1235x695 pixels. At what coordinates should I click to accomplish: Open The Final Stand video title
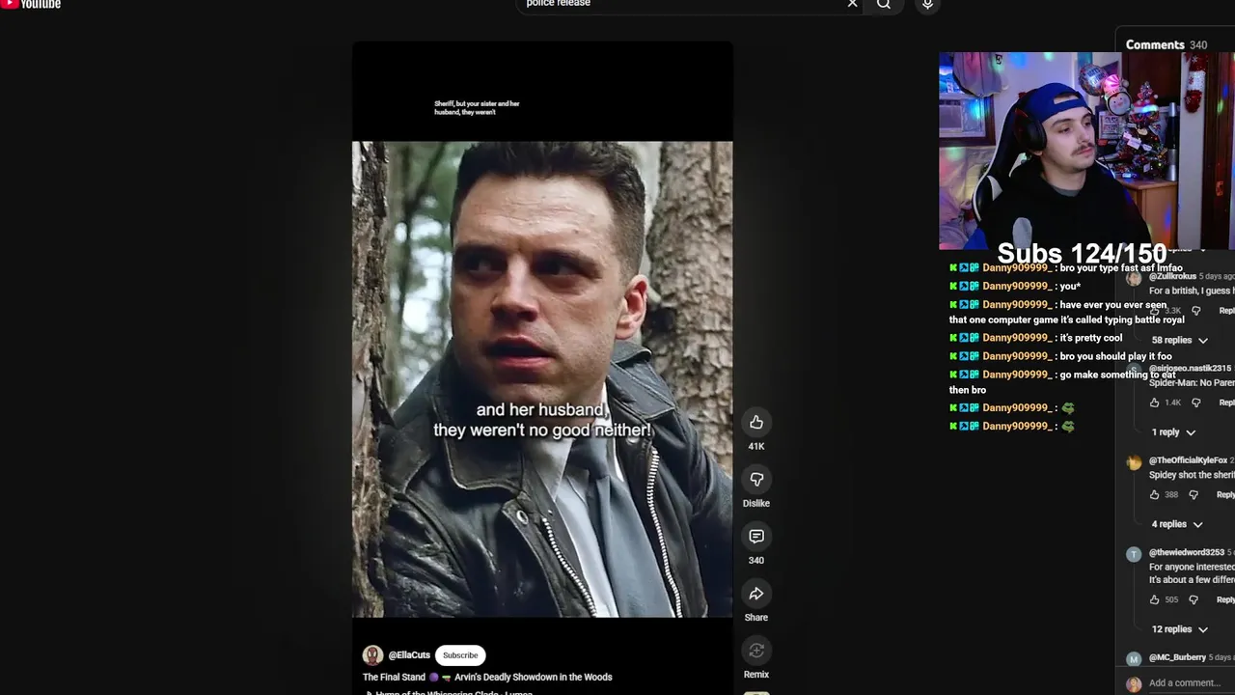click(x=487, y=677)
